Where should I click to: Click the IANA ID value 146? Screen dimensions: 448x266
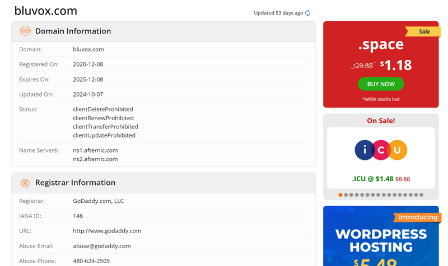[78, 216]
